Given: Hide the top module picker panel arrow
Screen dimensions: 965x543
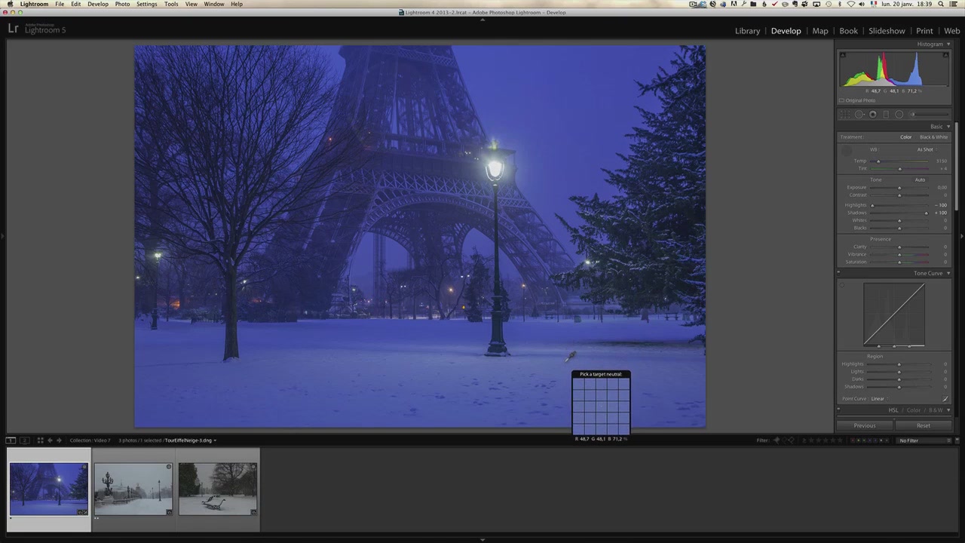Looking at the screenshot, I should 482,19.
